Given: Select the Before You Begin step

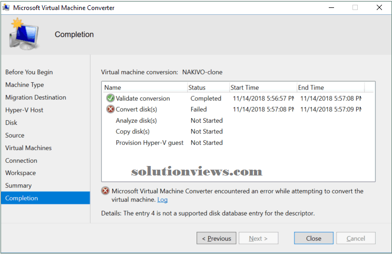Looking at the screenshot, I should 29,72.
